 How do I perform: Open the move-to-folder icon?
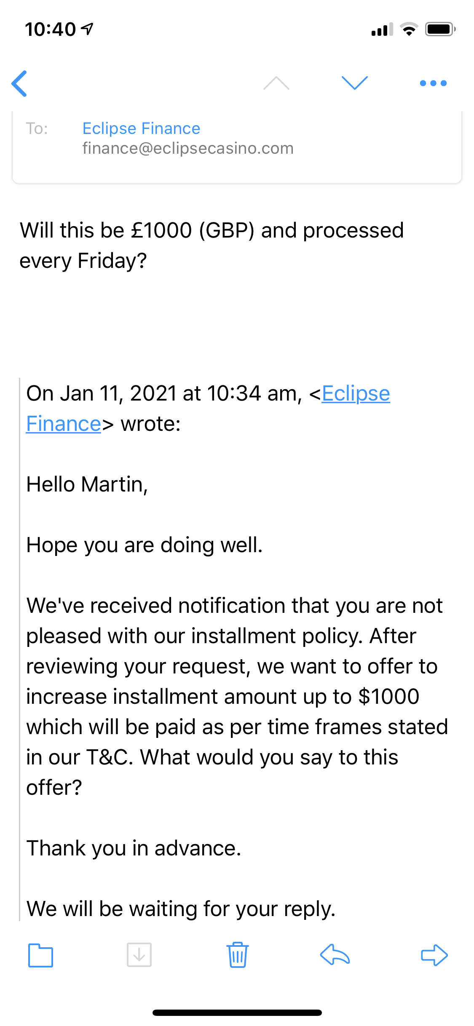(40, 955)
